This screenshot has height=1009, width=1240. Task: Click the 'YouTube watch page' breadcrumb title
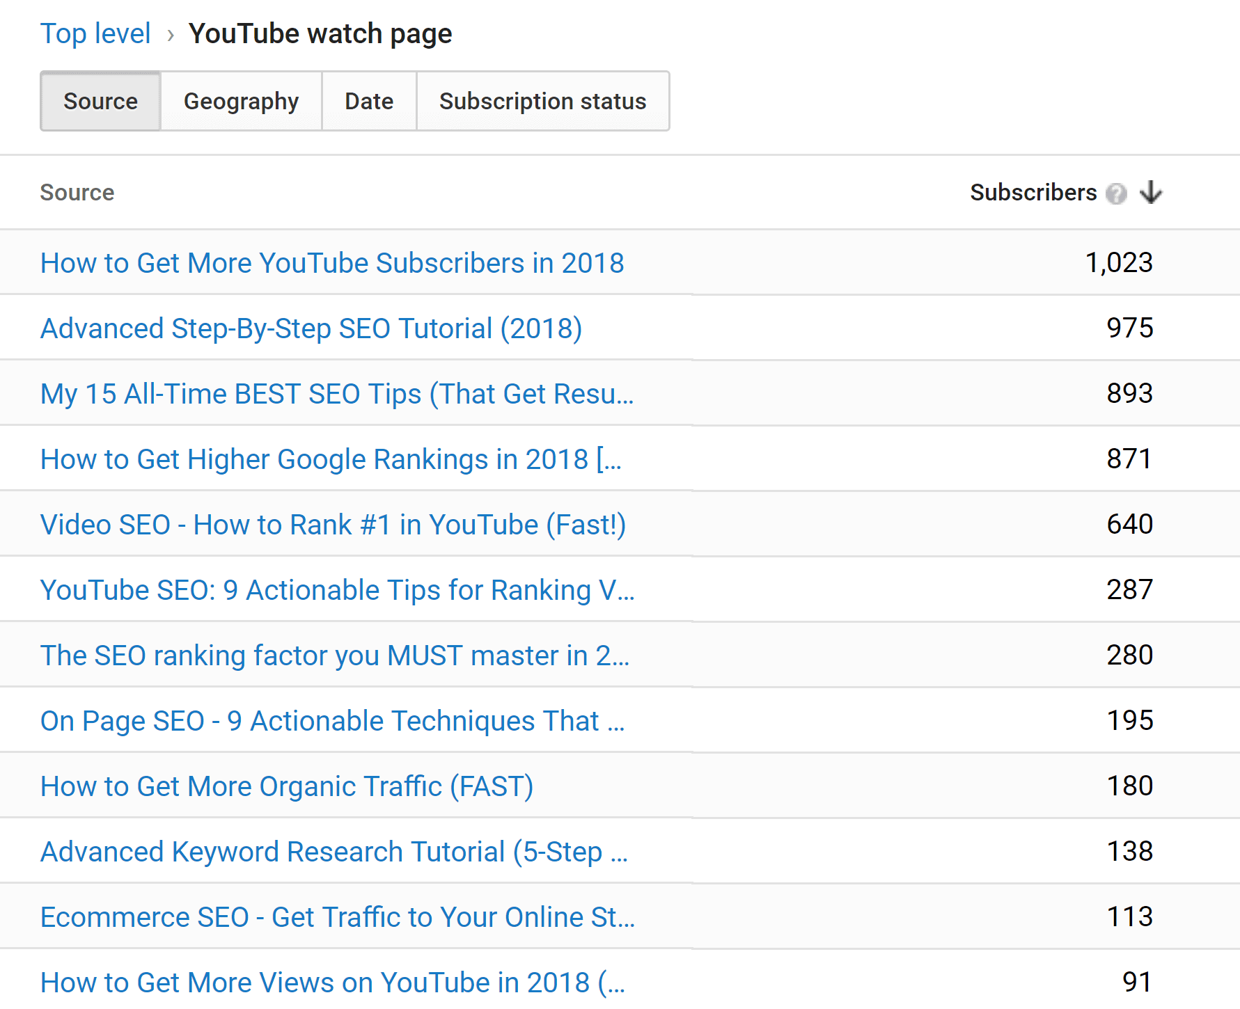pos(320,33)
